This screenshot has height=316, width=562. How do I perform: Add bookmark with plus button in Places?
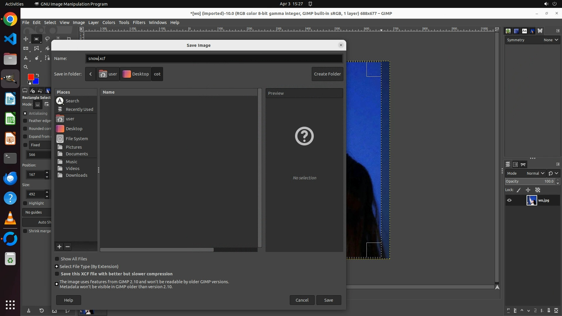coord(59,247)
